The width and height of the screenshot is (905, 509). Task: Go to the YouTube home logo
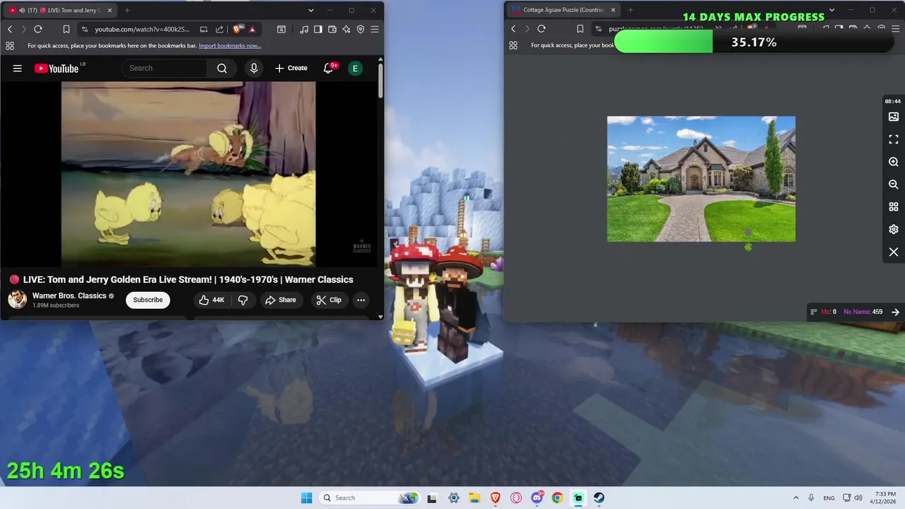click(57, 69)
